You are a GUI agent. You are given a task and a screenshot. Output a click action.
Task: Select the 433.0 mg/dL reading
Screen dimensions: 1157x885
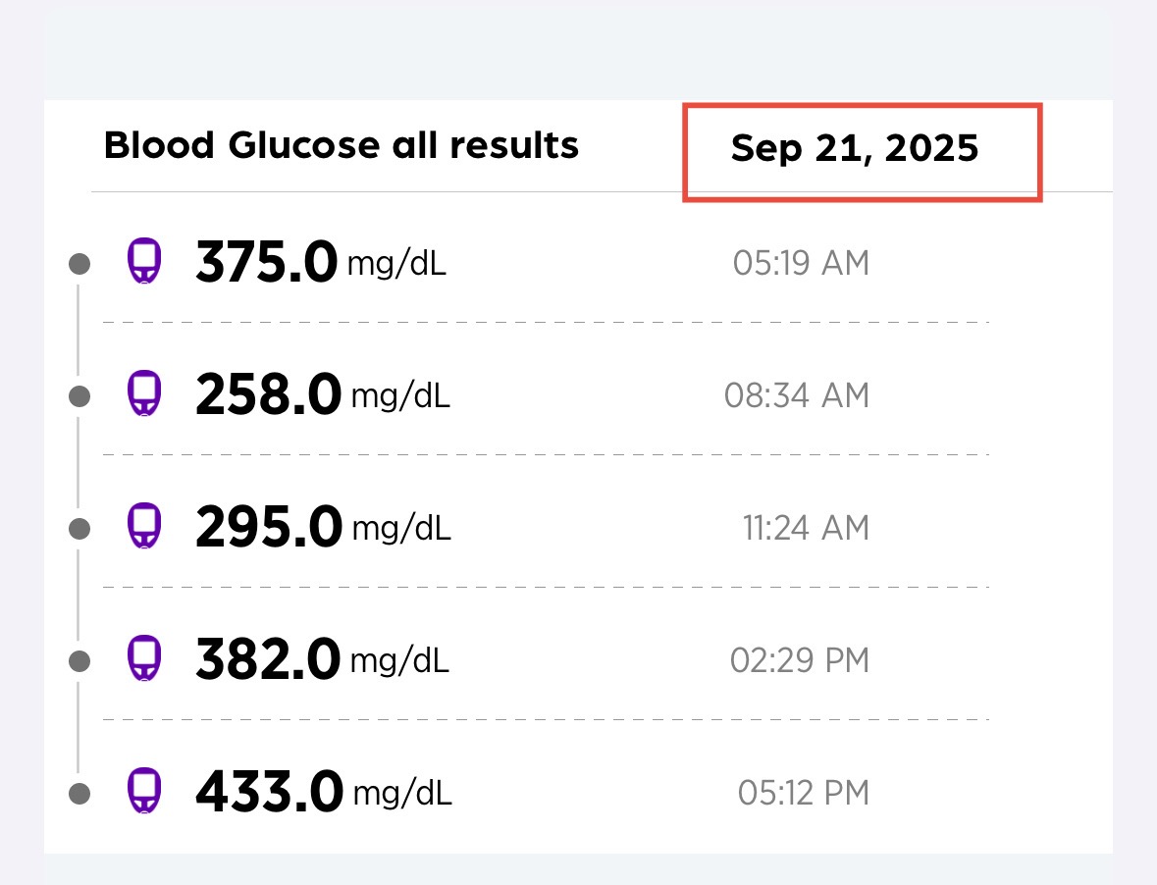(x=323, y=792)
